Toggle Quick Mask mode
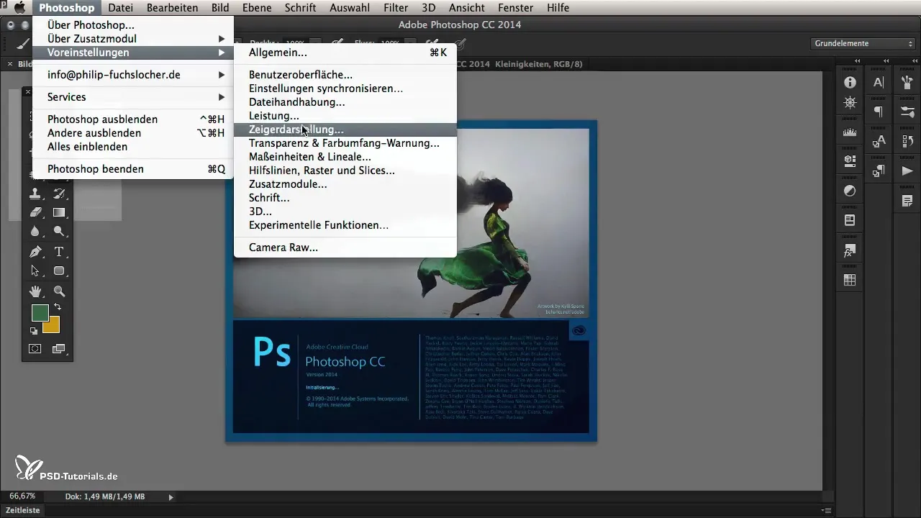This screenshot has width=921, height=518. 35,349
